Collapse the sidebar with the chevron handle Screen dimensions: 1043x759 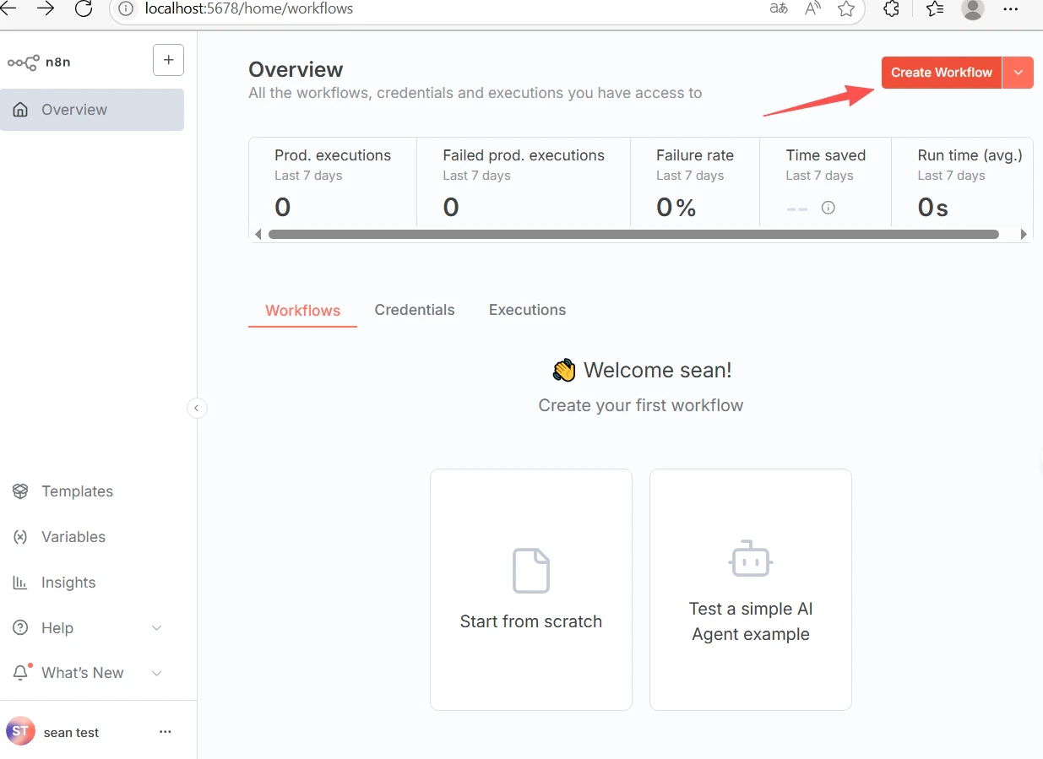(x=196, y=408)
